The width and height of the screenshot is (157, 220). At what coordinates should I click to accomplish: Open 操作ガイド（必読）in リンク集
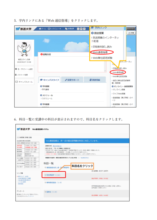pos(22,176)
